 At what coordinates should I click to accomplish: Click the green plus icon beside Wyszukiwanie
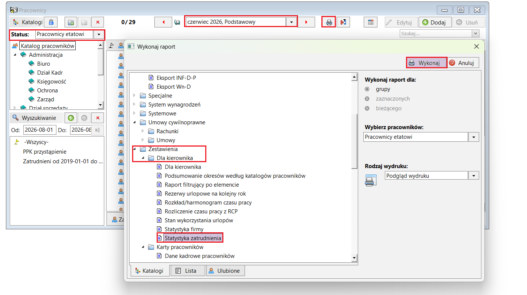[x=71, y=118]
